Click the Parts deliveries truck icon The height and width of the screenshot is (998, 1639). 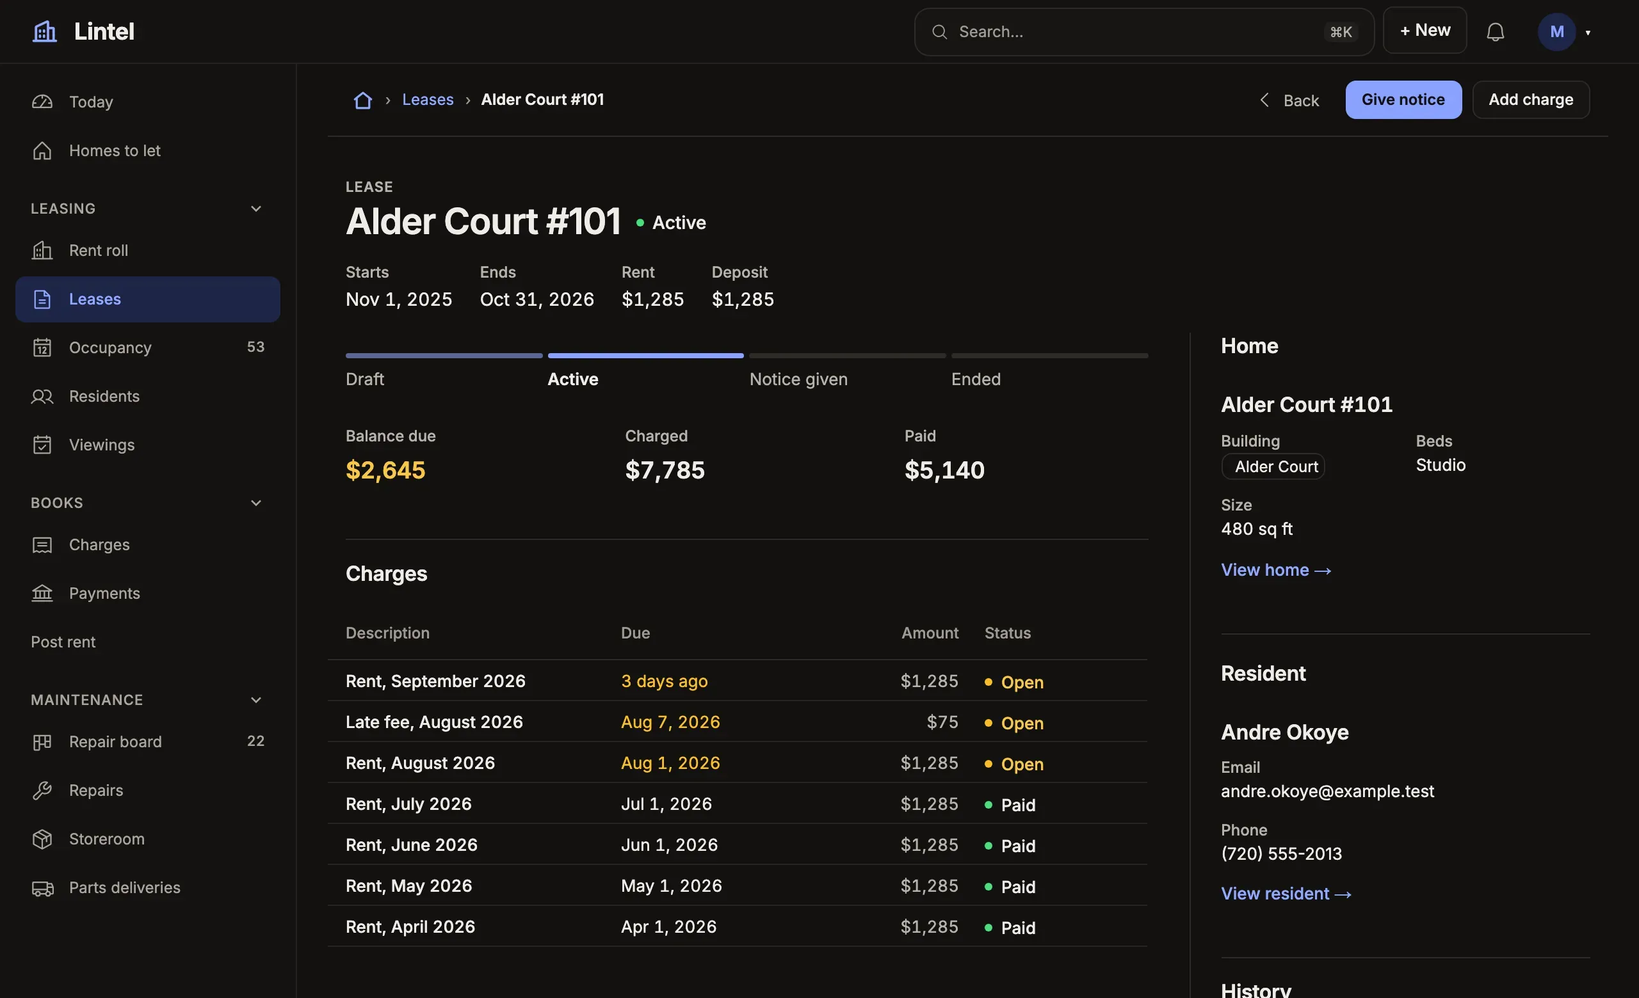(42, 888)
